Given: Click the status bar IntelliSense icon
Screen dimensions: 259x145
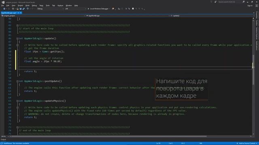Looking at the screenshot, I should point(2,143).
